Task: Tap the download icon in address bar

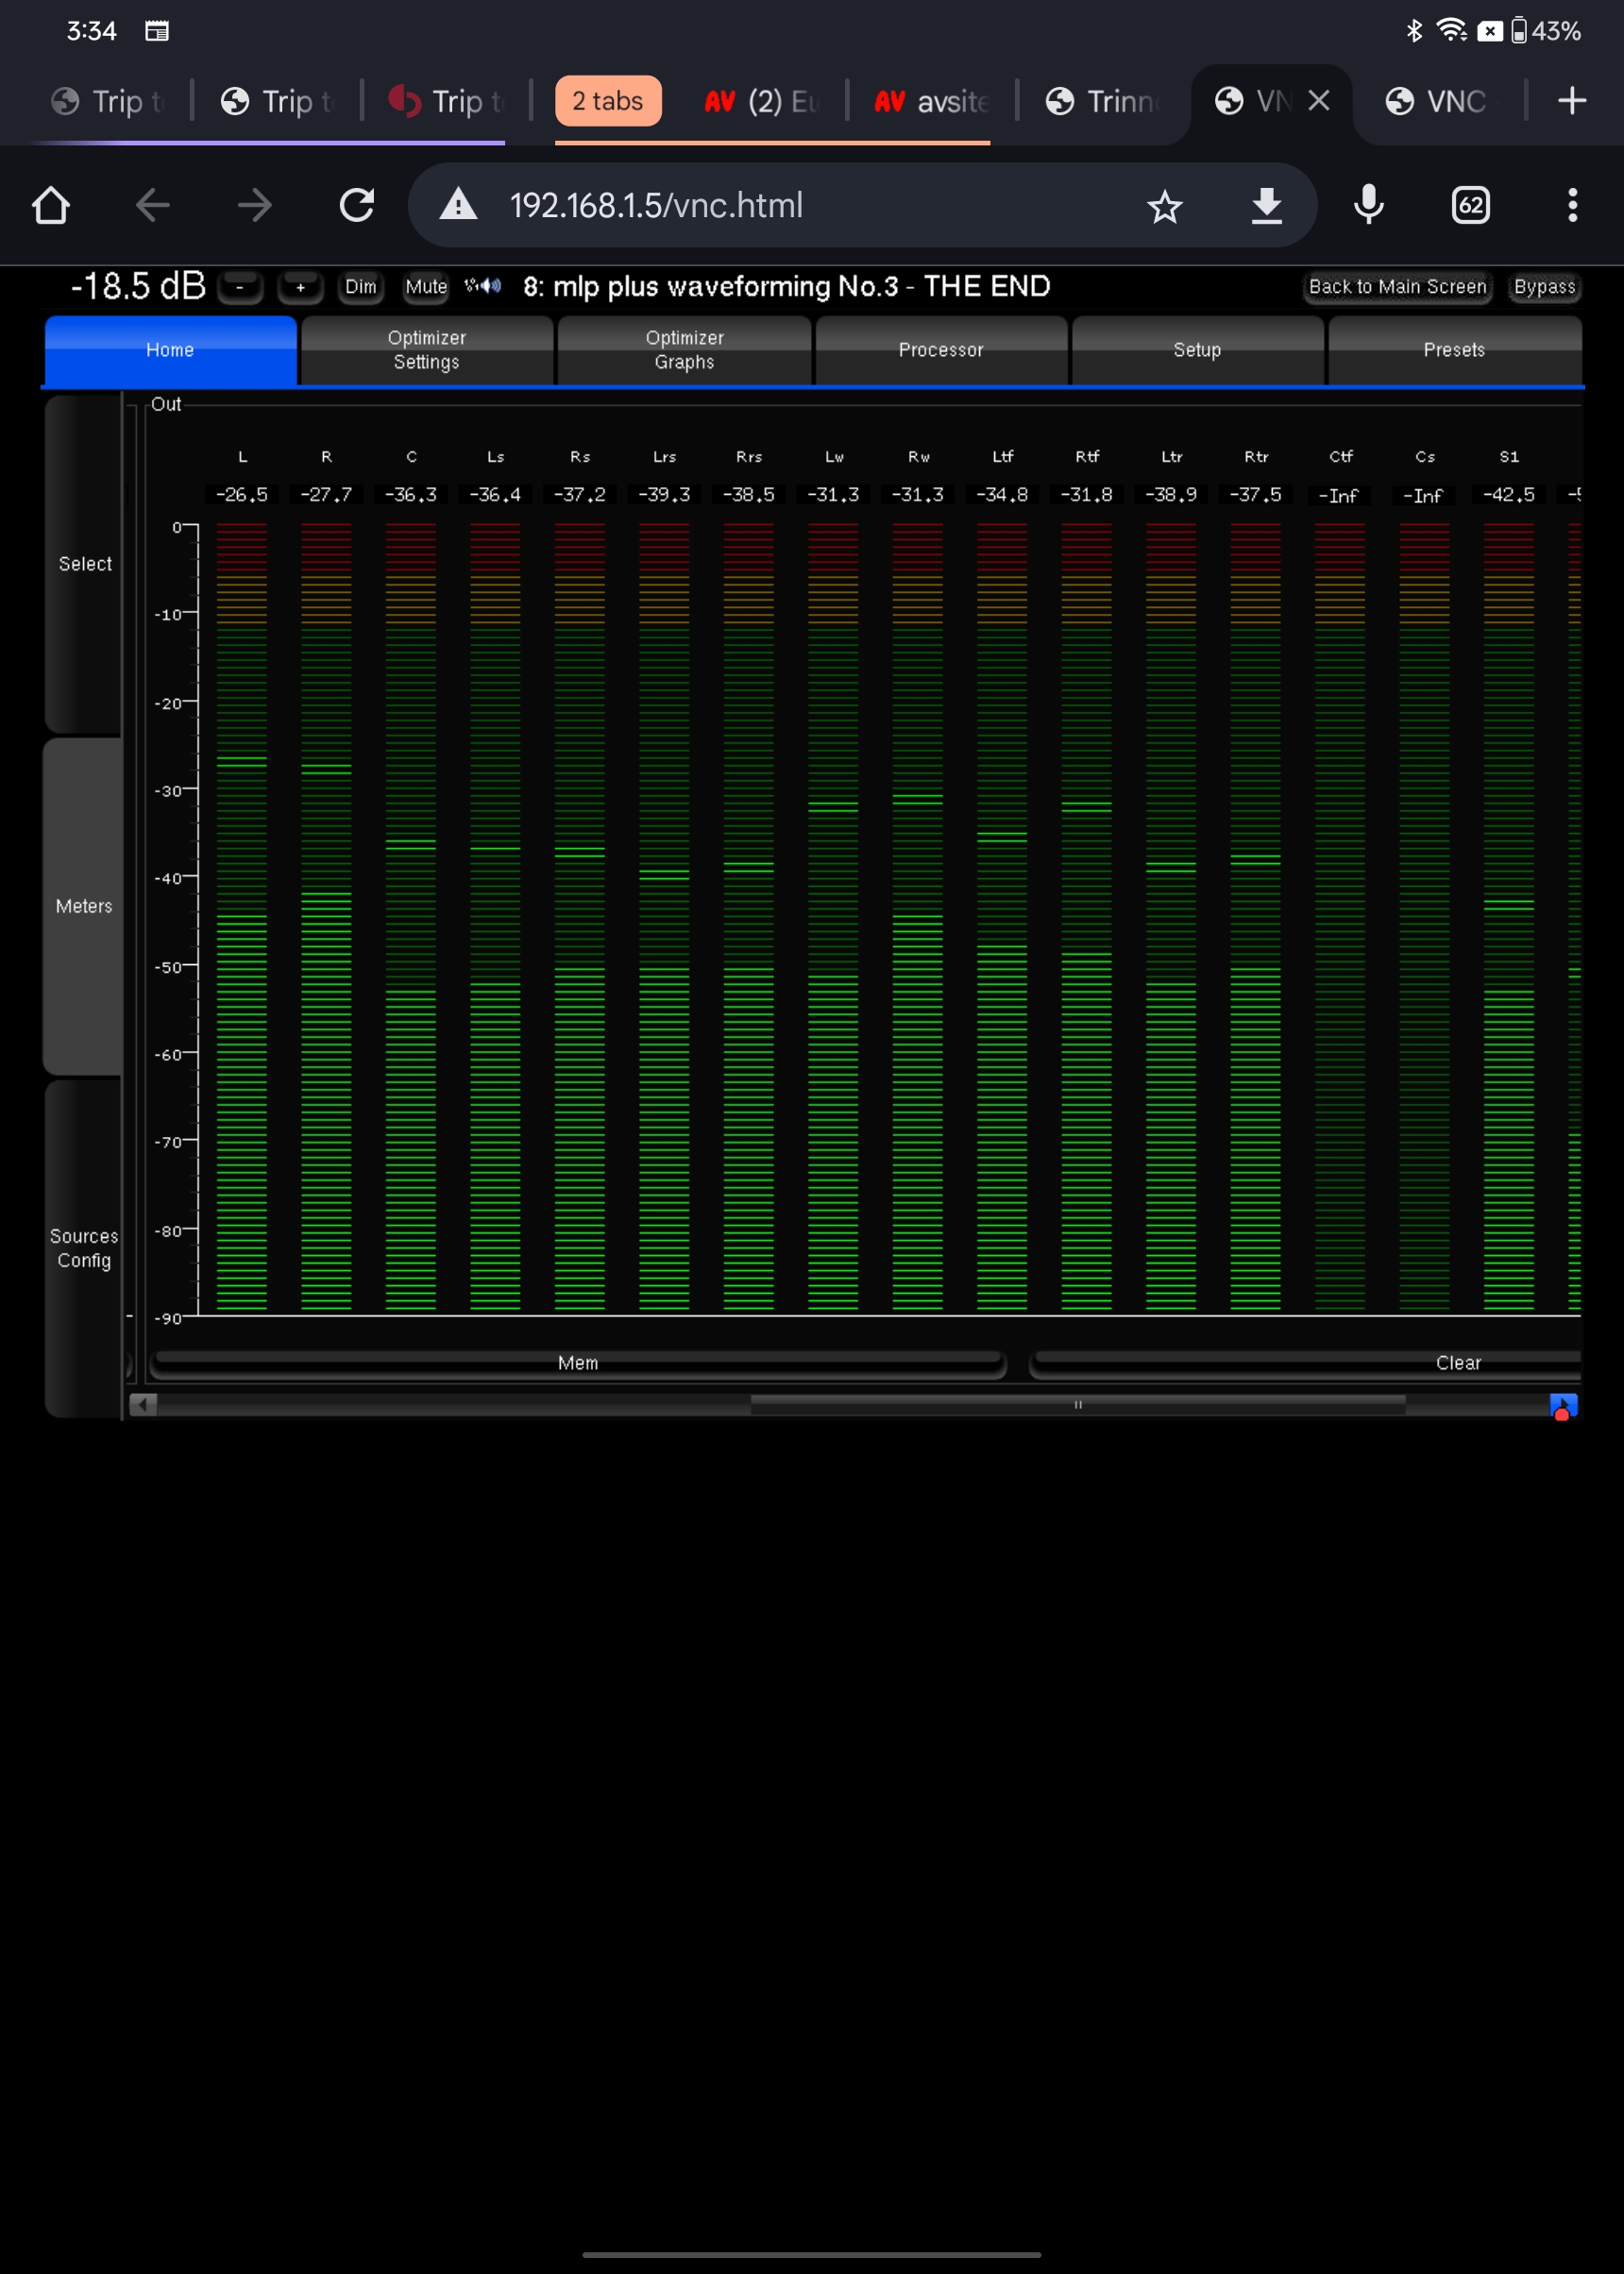Action: (x=1266, y=206)
